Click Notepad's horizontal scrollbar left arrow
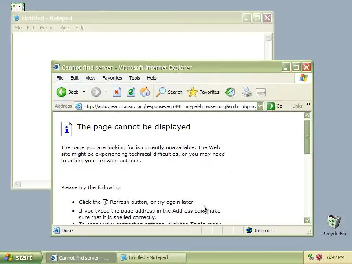Image resolution: width=352 pixels, height=264 pixels. [x=17, y=184]
